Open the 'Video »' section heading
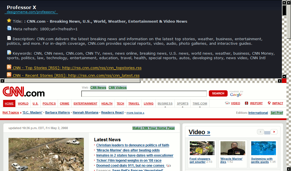This screenshot has height=171, width=291. pos(199,132)
